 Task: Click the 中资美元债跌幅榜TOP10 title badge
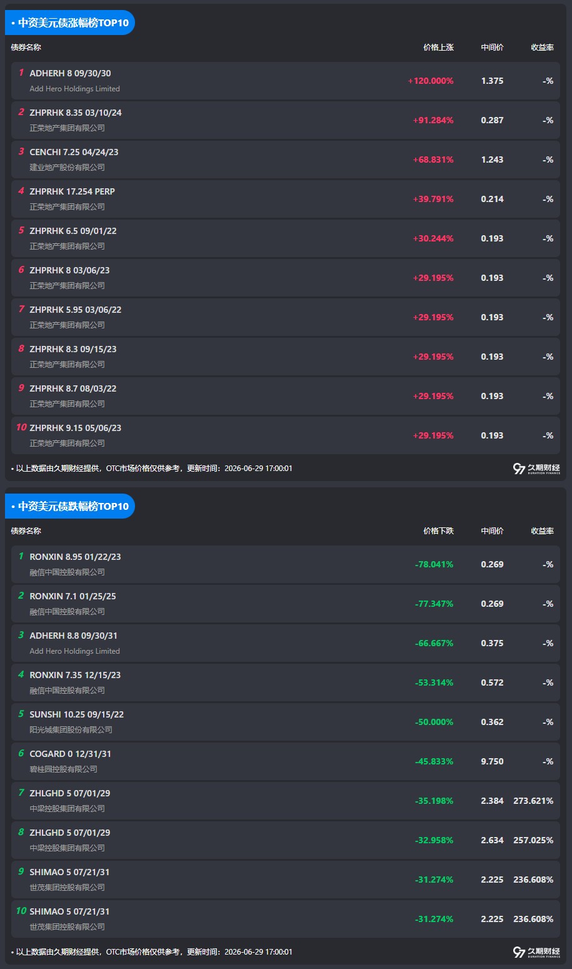[x=70, y=506]
